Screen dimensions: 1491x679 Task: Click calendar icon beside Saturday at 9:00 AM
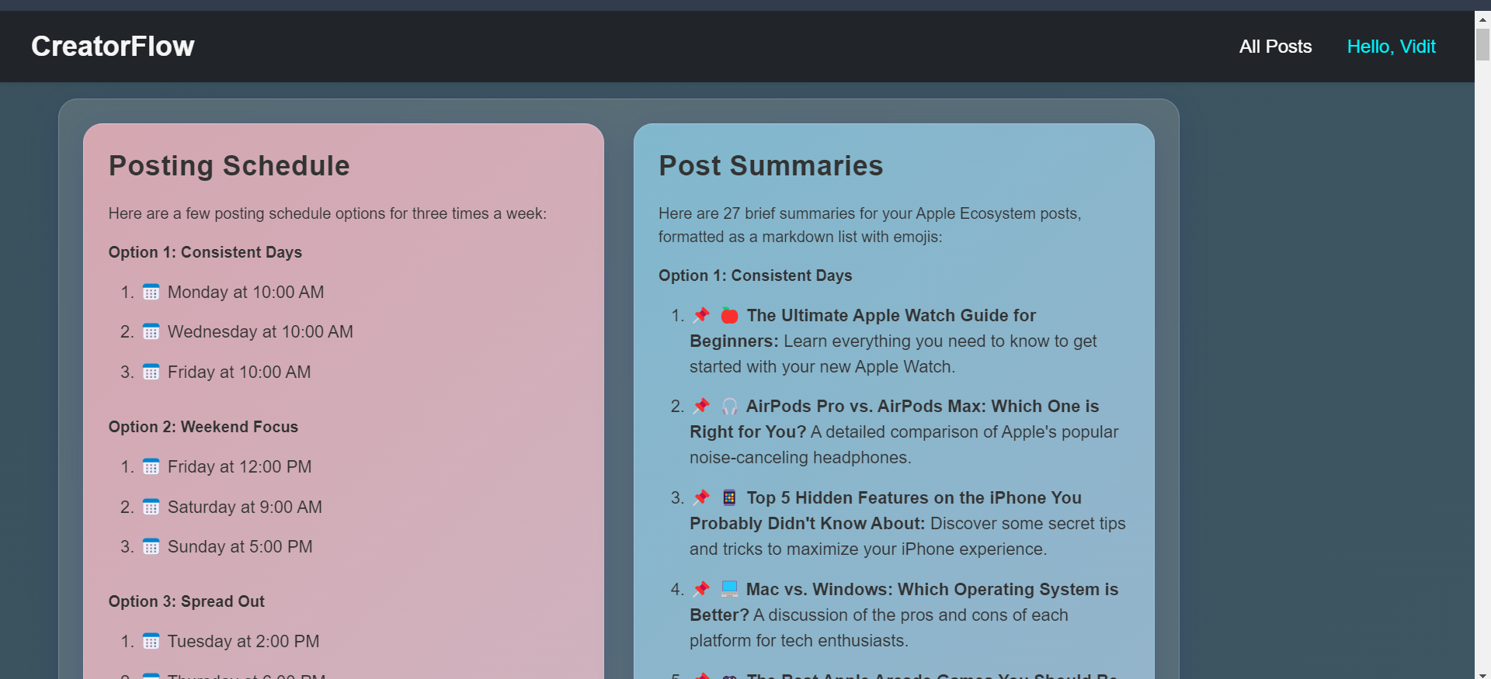[x=151, y=508]
